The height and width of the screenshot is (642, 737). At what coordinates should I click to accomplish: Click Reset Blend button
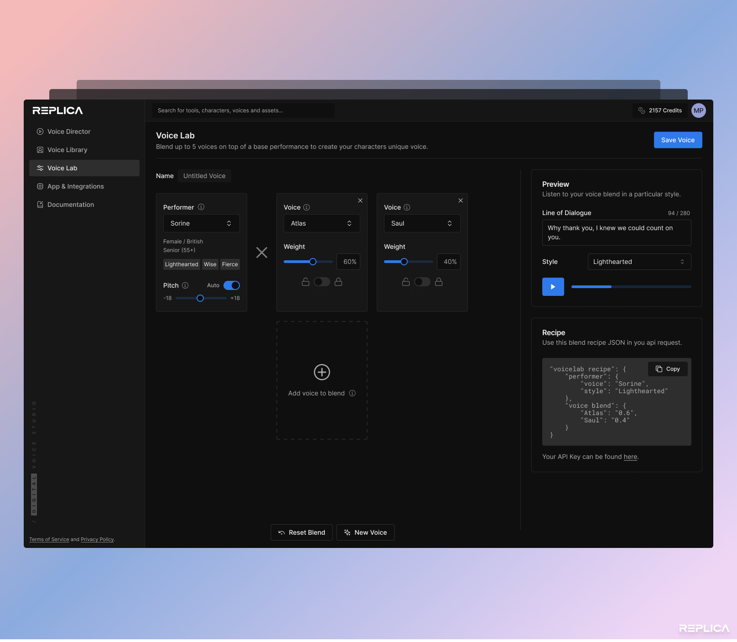pos(301,532)
